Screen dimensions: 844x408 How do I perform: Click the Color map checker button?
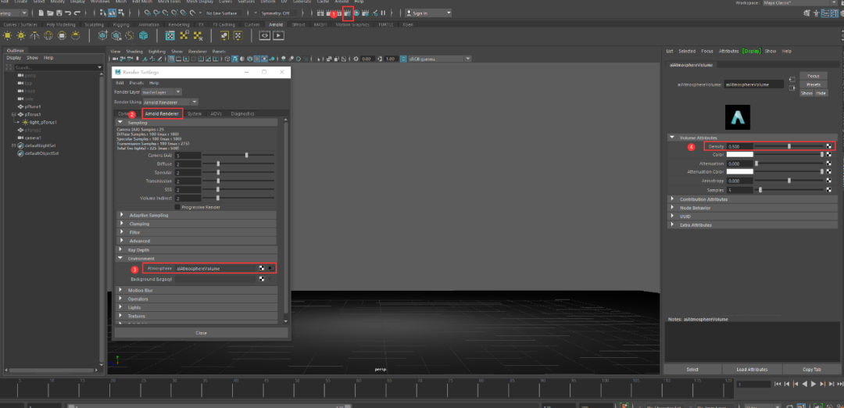coord(829,155)
